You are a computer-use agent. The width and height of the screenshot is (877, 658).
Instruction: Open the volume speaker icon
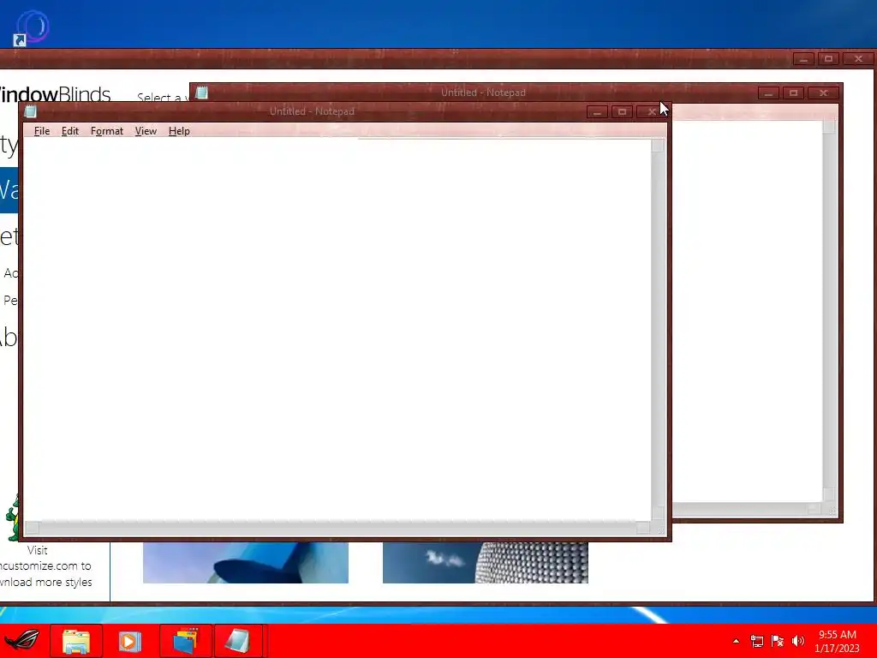798,641
